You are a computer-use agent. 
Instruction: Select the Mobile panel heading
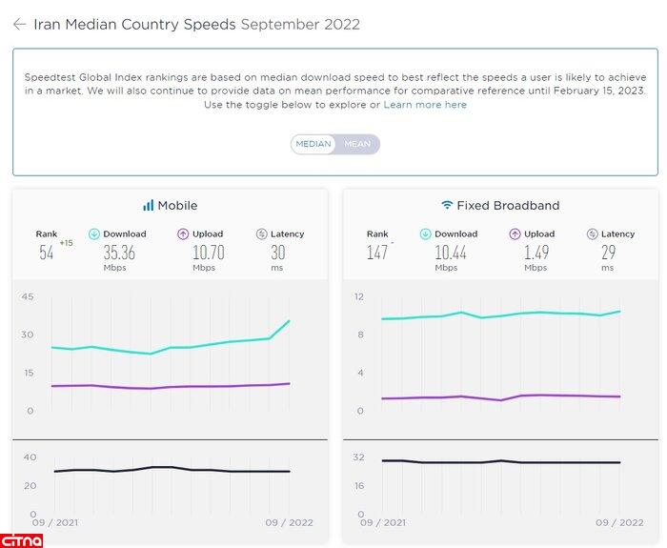(177, 205)
